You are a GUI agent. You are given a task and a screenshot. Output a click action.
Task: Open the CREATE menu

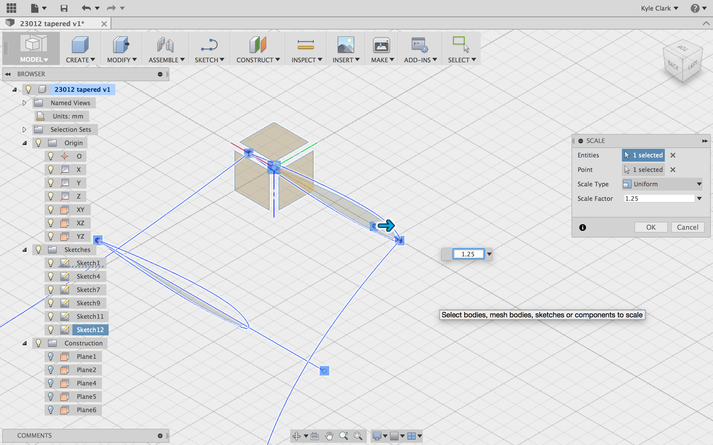(x=80, y=60)
